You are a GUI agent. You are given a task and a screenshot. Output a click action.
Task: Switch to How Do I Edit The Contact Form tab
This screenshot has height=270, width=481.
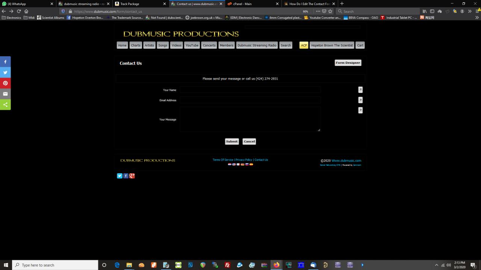tap(310, 4)
